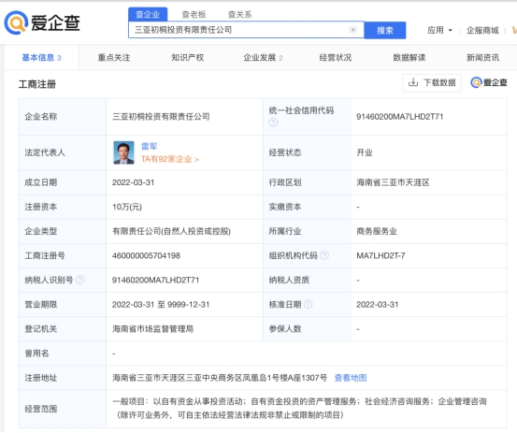Click the 搜索 button
Viewport: 517px width, 433px height.
[385, 30]
